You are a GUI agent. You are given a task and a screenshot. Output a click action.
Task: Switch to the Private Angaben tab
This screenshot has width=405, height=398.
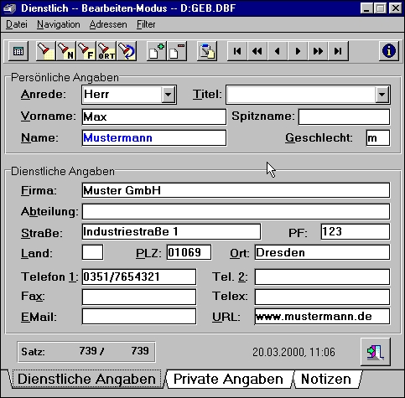[x=228, y=380]
